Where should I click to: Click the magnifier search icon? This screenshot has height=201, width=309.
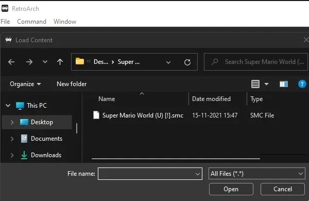point(215,62)
